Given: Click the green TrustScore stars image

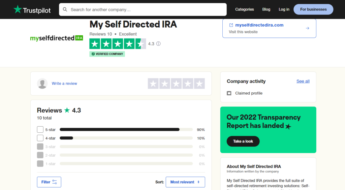Looking at the screenshot, I should [118, 44].
